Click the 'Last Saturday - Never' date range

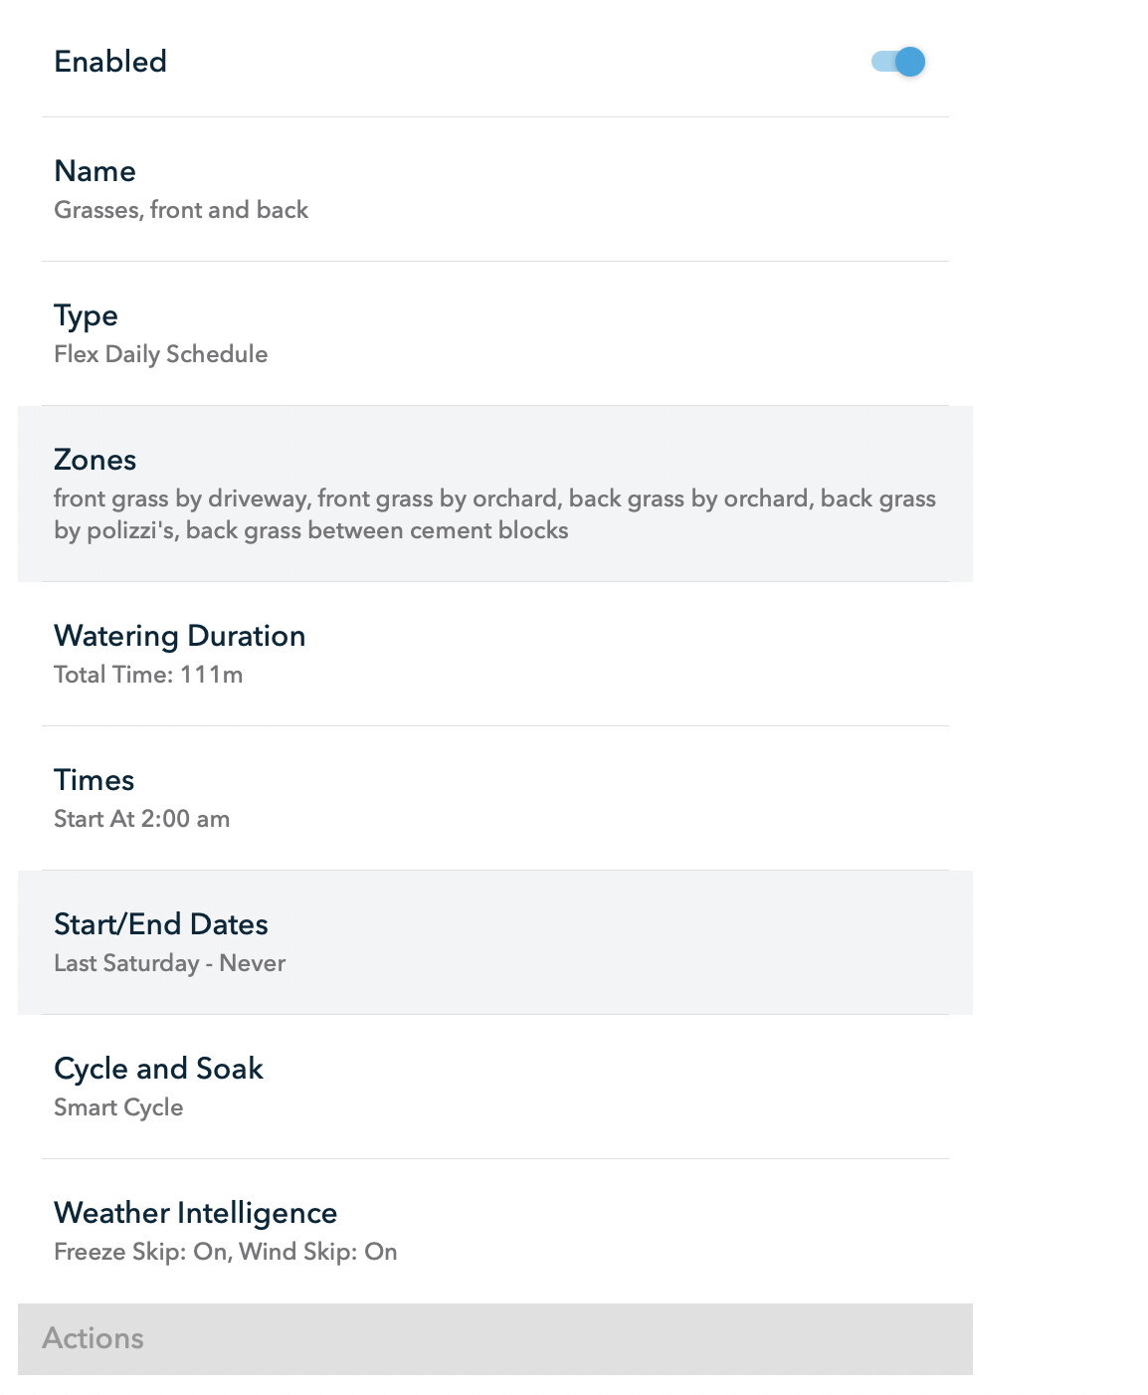tap(169, 963)
